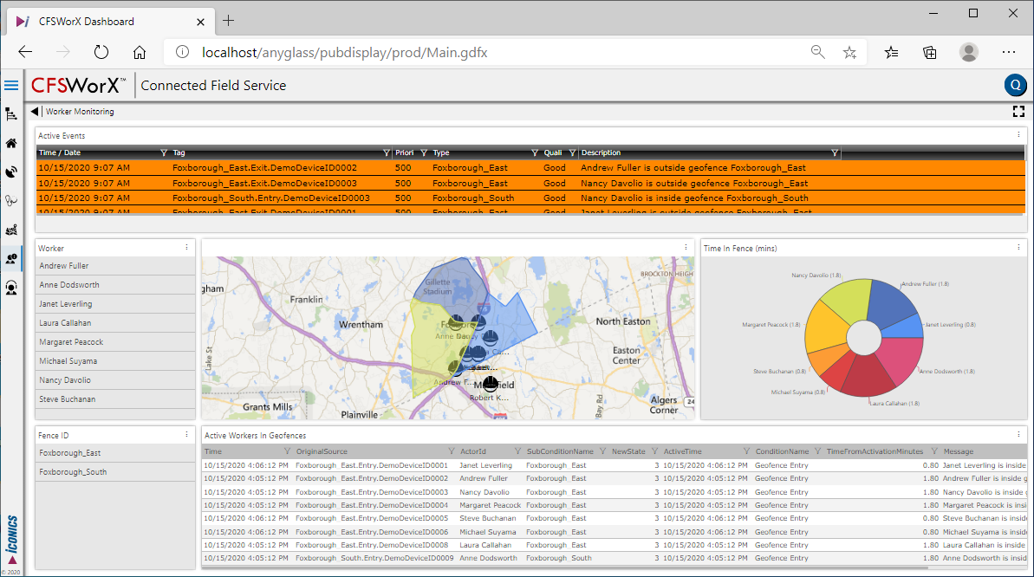Open the hamburger navigation menu
Viewport: 1034px width, 577px height.
[11, 85]
